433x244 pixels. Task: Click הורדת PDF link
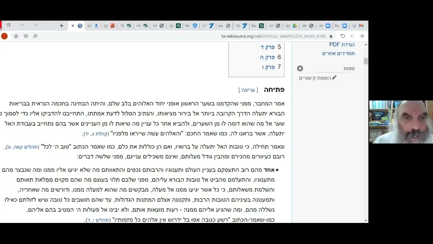(x=342, y=45)
